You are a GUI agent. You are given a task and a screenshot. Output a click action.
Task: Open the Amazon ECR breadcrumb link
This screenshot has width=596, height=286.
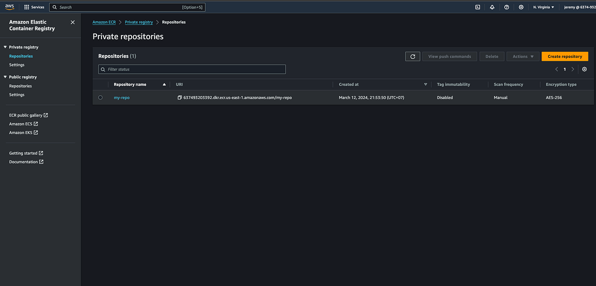tap(104, 21)
